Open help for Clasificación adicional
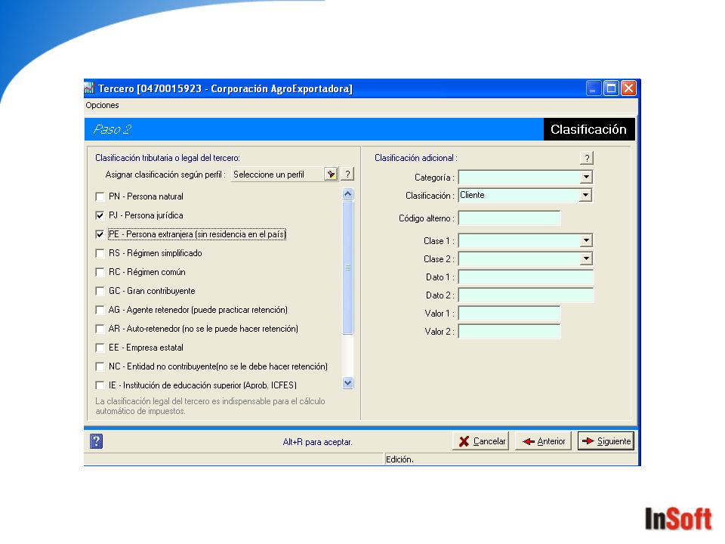Viewport: 725px width, 544px height. click(x=587, y=158)
